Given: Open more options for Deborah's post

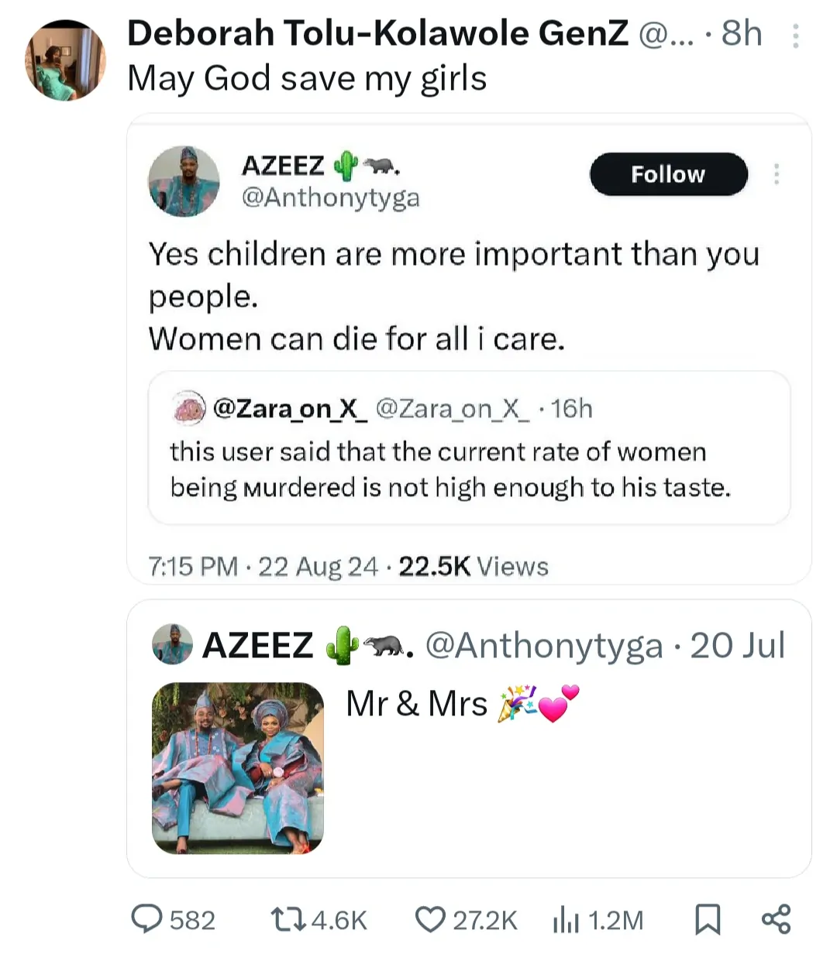Looking at the screenshot, I should [795, 36].
